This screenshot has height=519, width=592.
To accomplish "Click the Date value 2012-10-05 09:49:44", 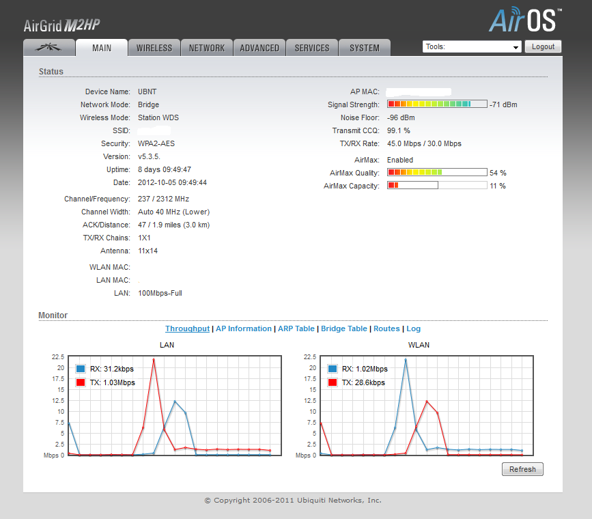I will [172, 182].
